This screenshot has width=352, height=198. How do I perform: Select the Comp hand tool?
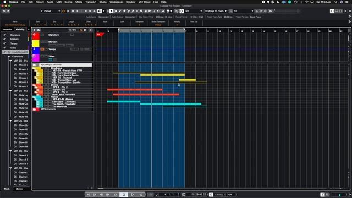tap(145, 11)
